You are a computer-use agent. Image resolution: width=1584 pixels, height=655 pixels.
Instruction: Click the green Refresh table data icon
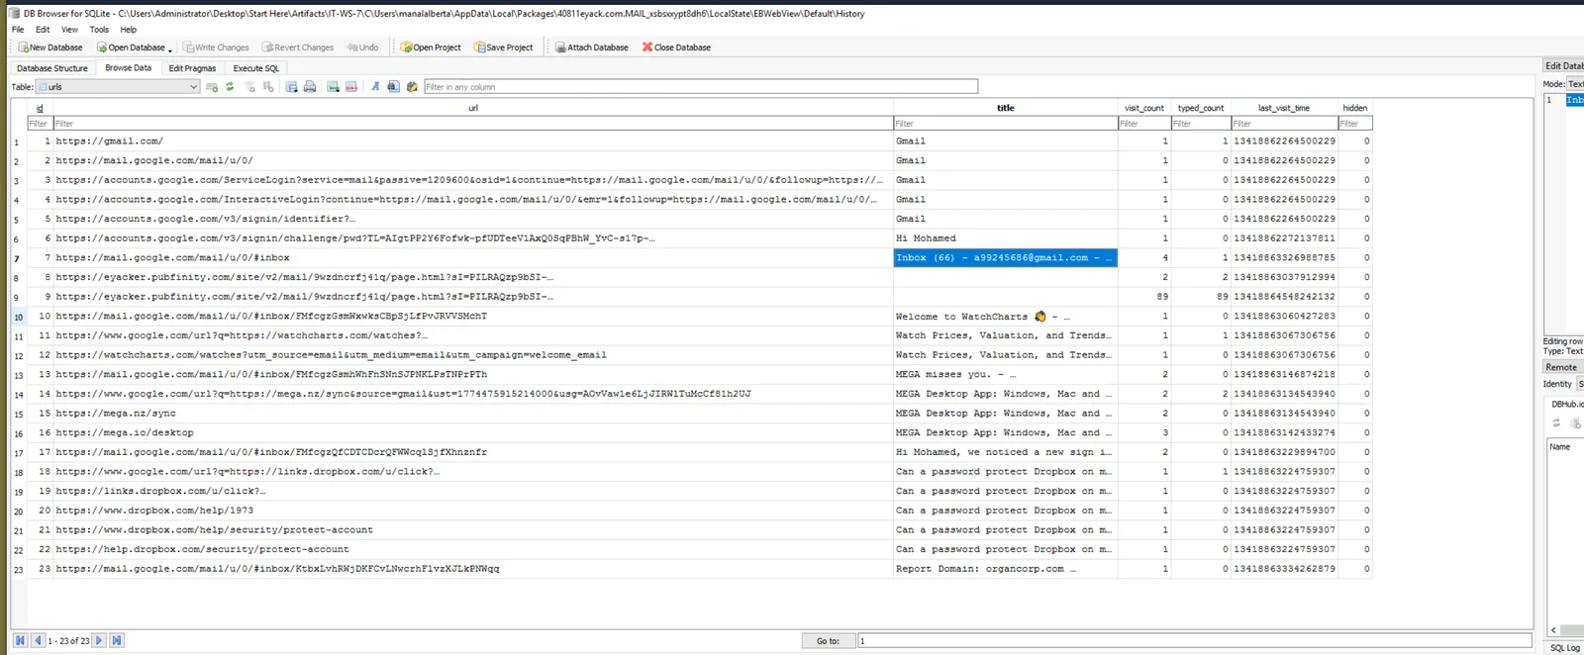click(230, 87)
